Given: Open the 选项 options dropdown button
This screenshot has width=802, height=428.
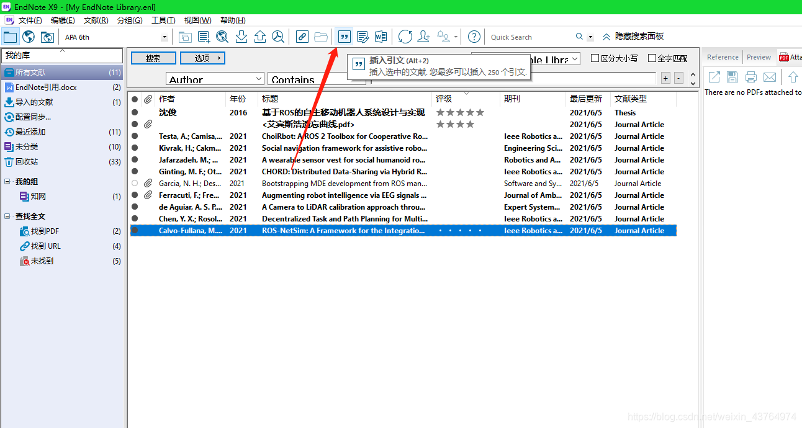Looking at the screenshot, I should pyautogui.click(x=202, y=58).
